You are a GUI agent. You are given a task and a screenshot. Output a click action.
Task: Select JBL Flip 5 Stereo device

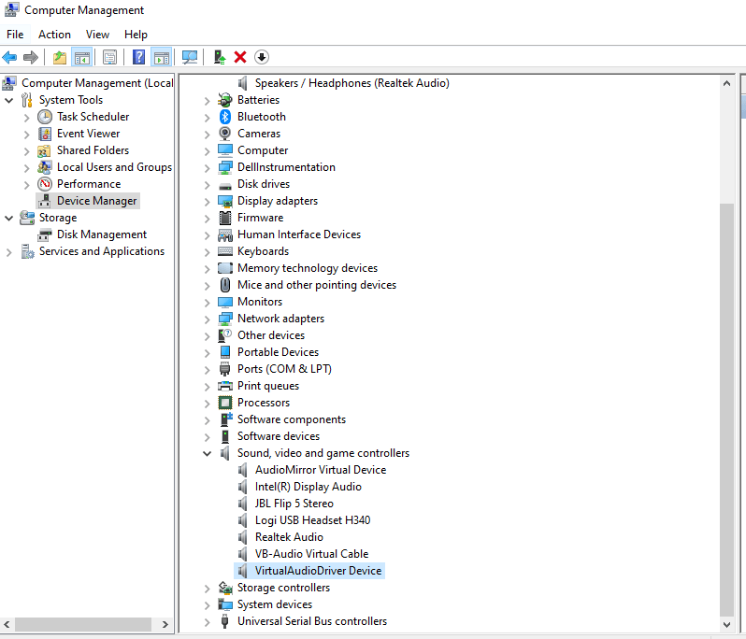point(294,504)
